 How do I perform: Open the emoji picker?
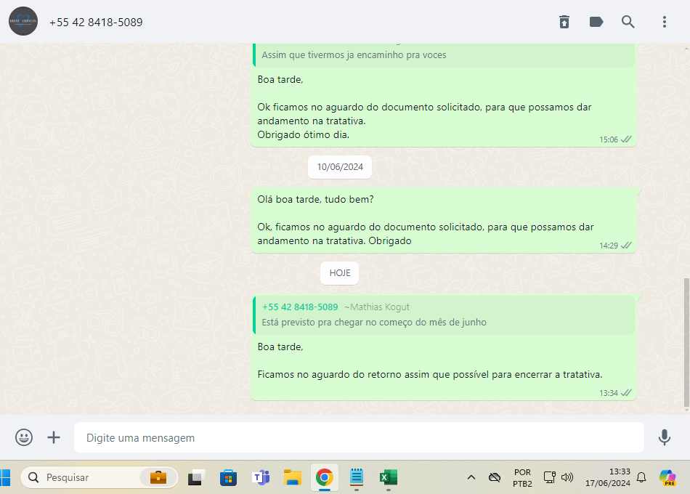24,437
